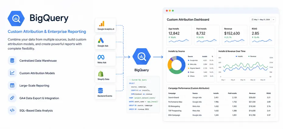Screen dimensions: 283x129
Task: Open the date range dropdown chevron
Action: (x=274, y=20)
